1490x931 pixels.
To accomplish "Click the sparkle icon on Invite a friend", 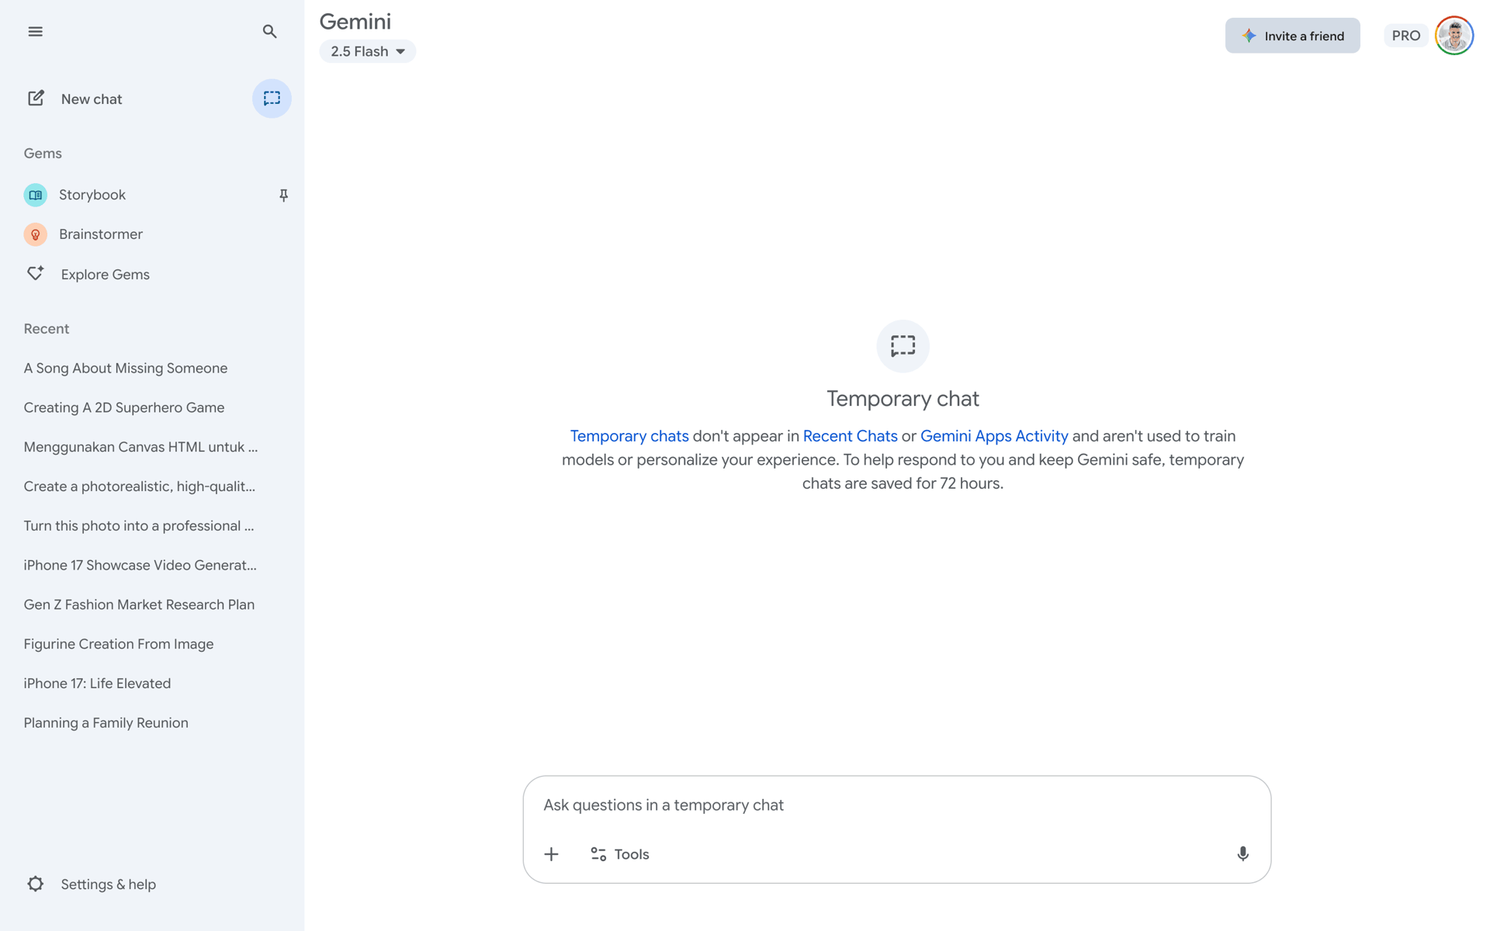I will 1249,36.
